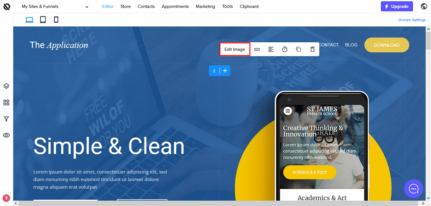This screenshot has width=431, height=206.
Task: Click the timer icon in image toolbar
Action: (285, 49)
